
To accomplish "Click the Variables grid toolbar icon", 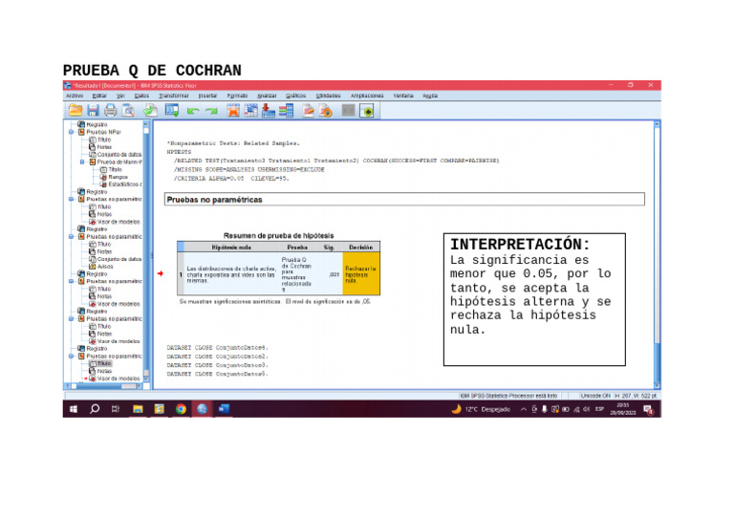I will pos(286,111).
